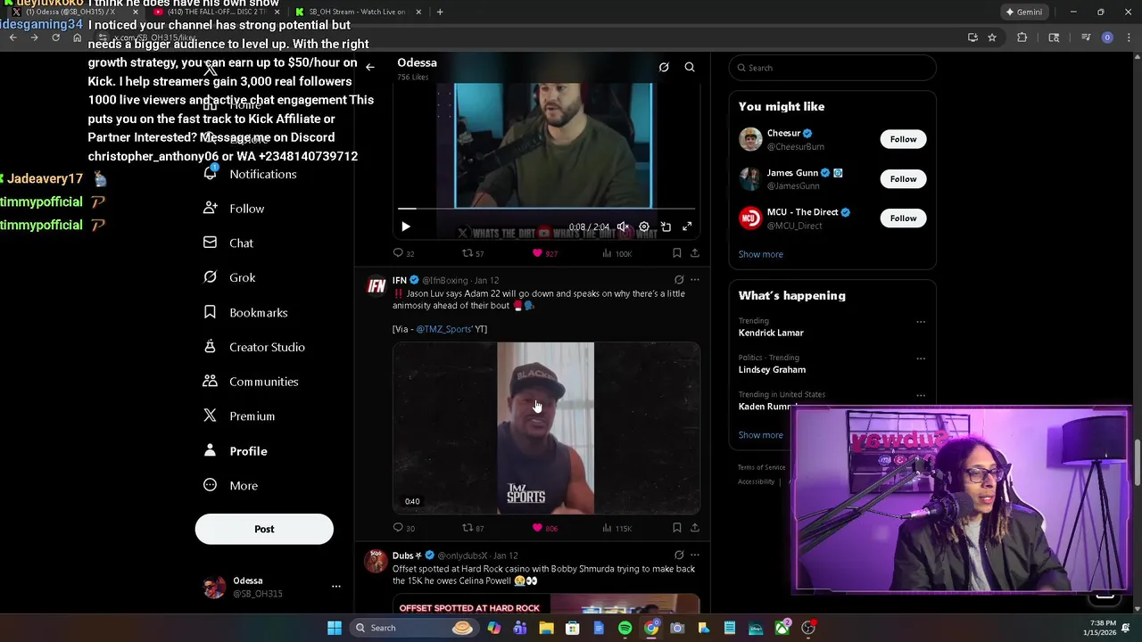The height and width of the screenshot is (642, 1142).
Task: Open the Cheesur profile avatar
Action: (750, 139)
